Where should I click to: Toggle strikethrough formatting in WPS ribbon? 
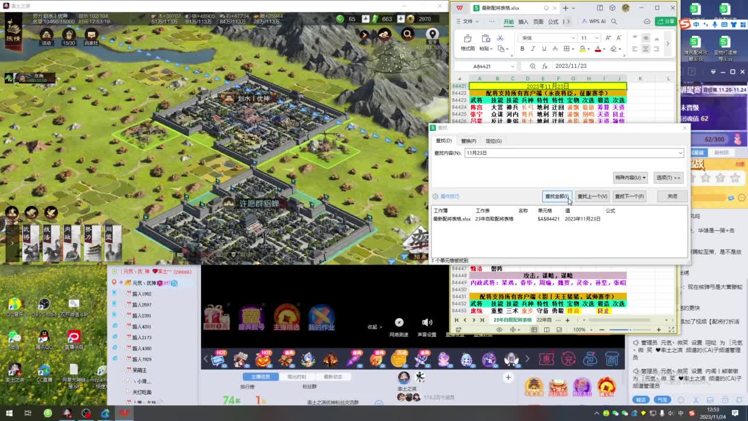tap(555, 49)
